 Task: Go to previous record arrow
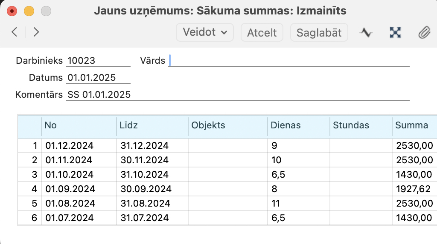15,32
